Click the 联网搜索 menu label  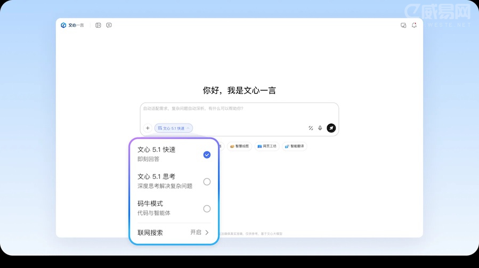click(150, 232)
